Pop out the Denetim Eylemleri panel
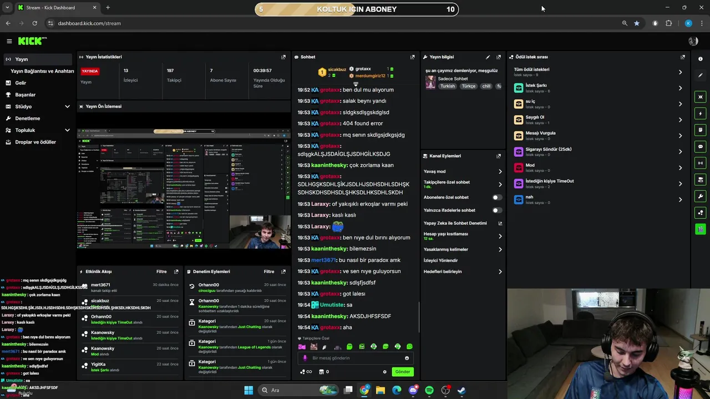 click(x=283, y=272)
